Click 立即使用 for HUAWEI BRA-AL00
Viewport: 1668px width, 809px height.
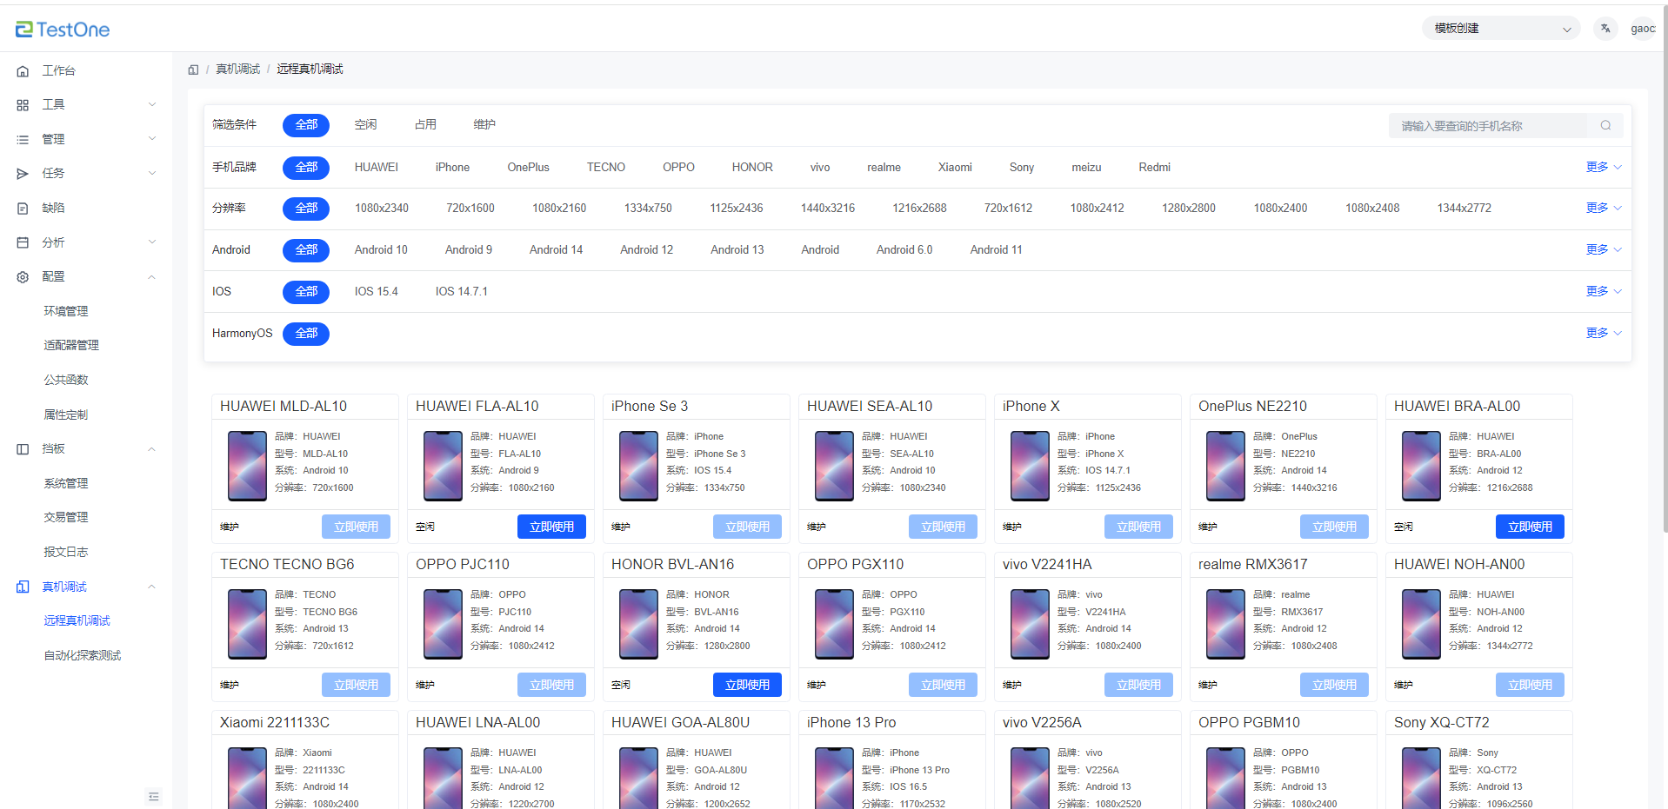pos(1530,527)
